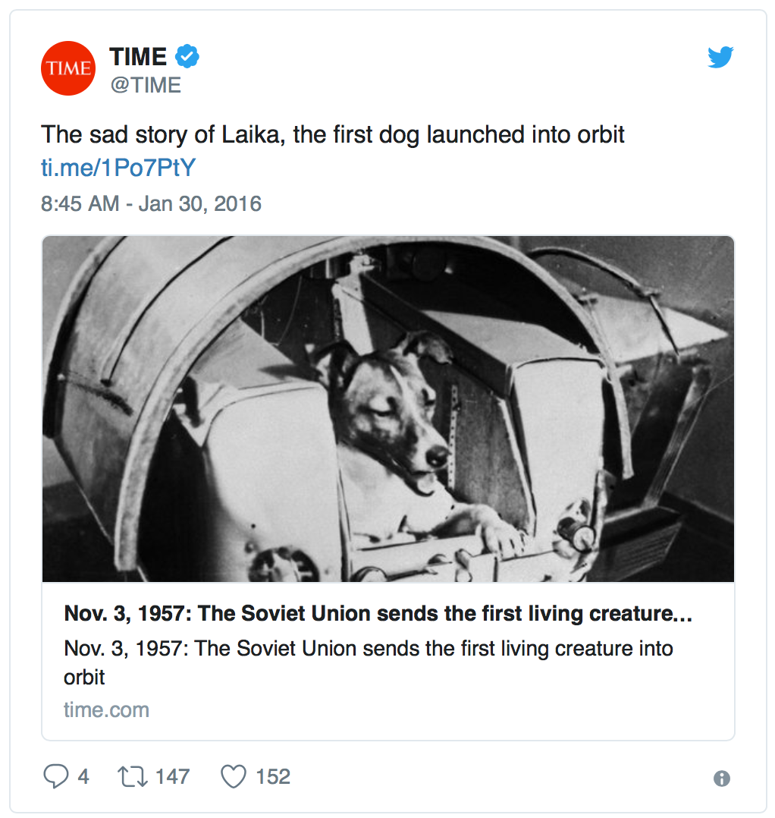Click the retweet count 147
This screenshot has height=818, width=775.
click(172, 776)
